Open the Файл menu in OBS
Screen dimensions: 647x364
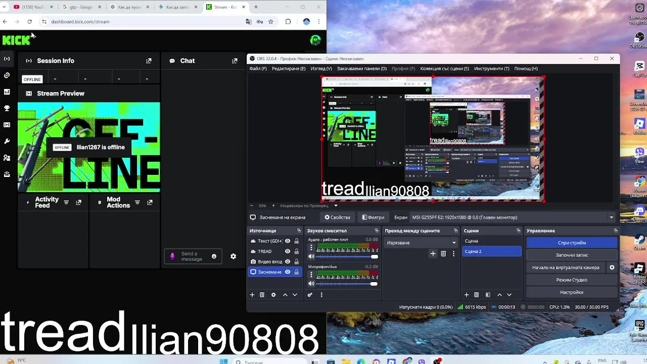coord(258,69)
